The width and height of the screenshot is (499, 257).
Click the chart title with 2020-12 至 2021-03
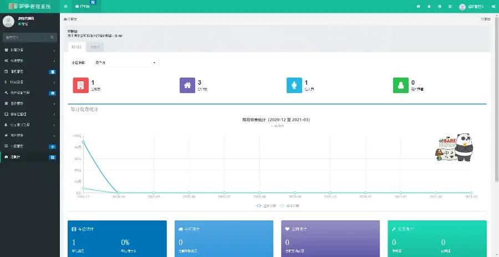276,120
